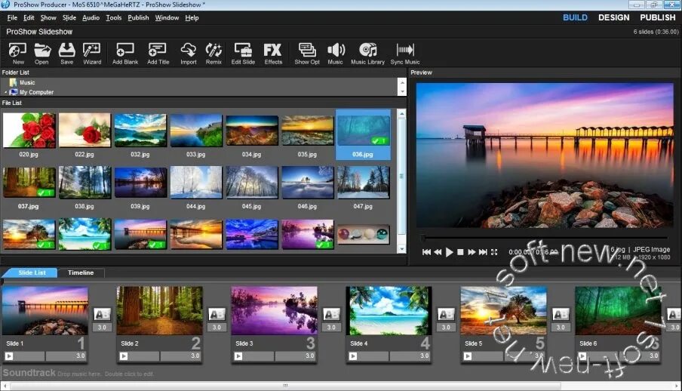
Task: Insert a title slide with Add Title
Action: [158, 54]
